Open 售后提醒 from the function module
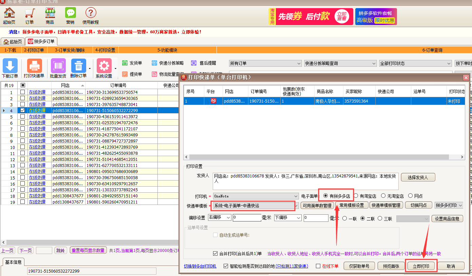472x276 pixels. point(204,63)
